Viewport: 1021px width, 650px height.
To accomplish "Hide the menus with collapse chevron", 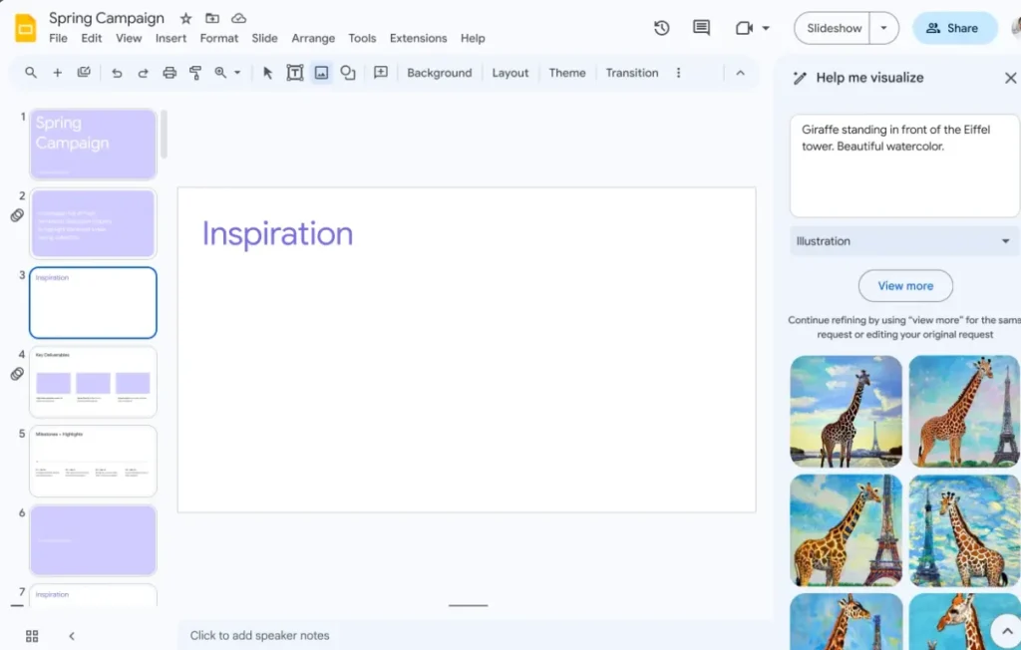I will 741,73.
